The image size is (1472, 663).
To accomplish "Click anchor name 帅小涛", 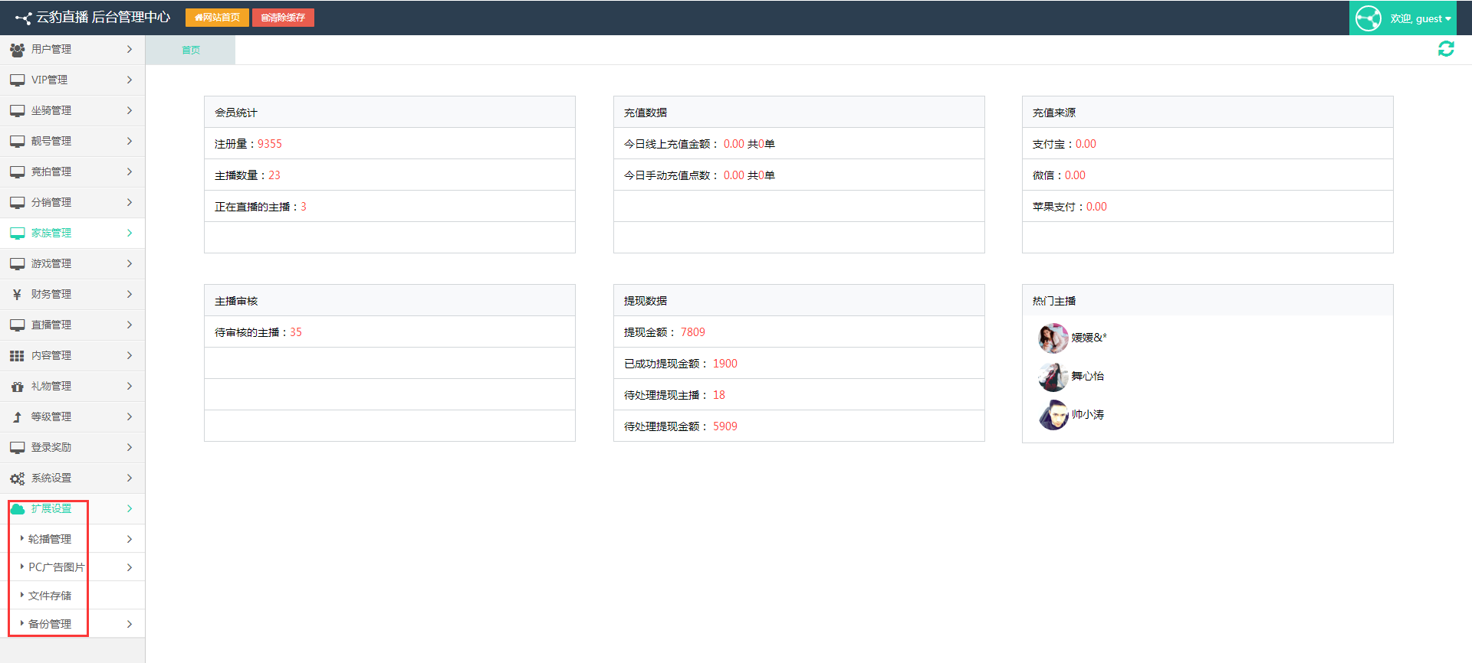I will pos(1088,414).
